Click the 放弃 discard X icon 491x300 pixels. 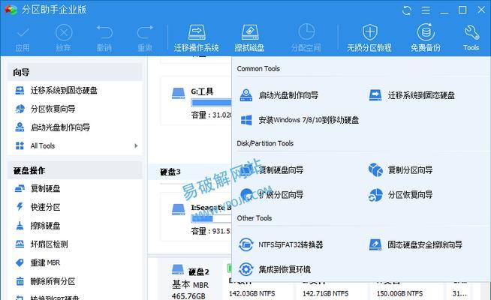[64, 32]
